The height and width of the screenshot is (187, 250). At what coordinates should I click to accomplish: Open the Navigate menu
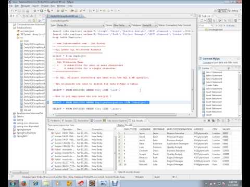26,6
